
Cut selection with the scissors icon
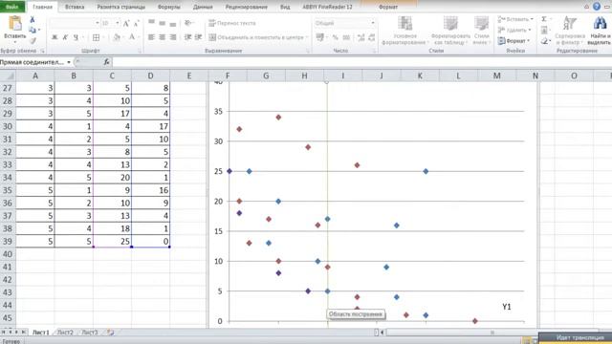point(33,19)
